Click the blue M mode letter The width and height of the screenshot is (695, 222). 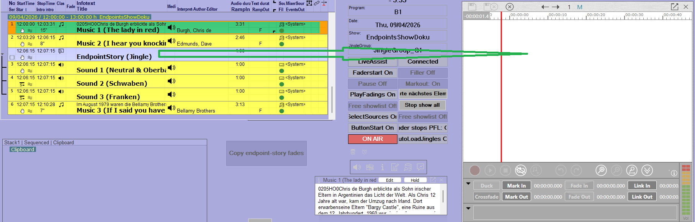coord(580,7)
